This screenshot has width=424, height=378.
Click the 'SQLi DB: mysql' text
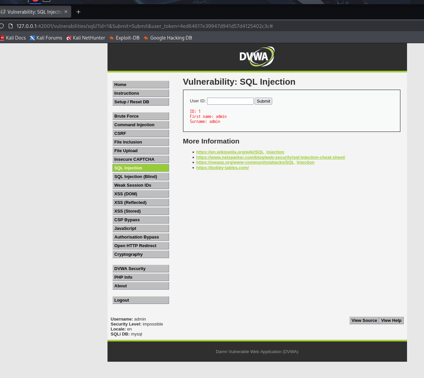coord(126,334)
